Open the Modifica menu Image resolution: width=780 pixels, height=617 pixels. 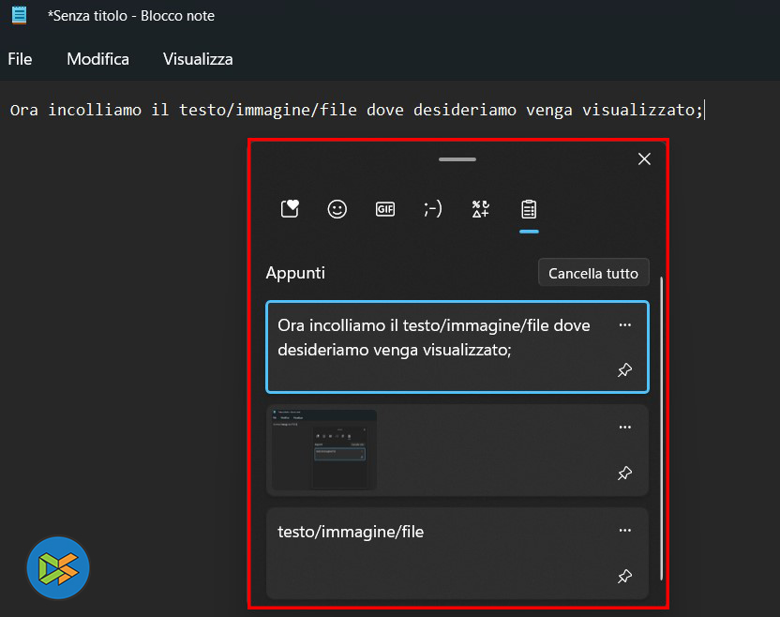[98, 59]
